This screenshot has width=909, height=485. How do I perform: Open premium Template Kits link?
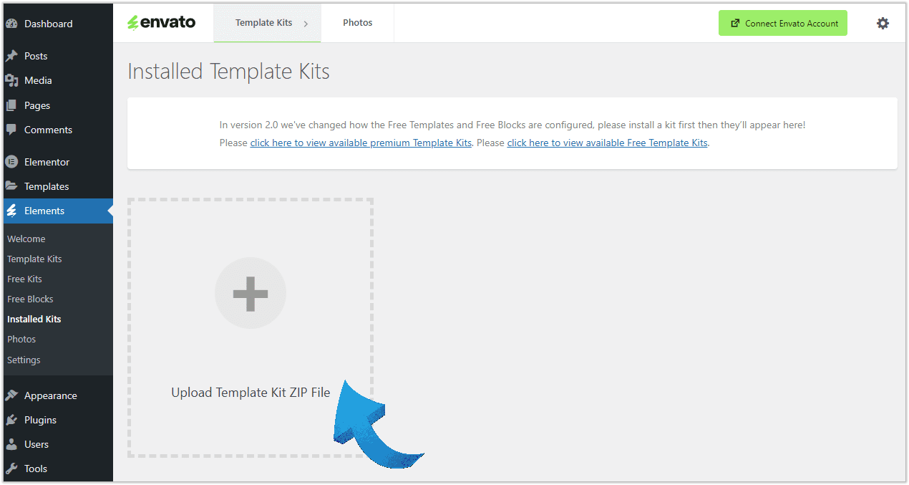pos(361,143)
